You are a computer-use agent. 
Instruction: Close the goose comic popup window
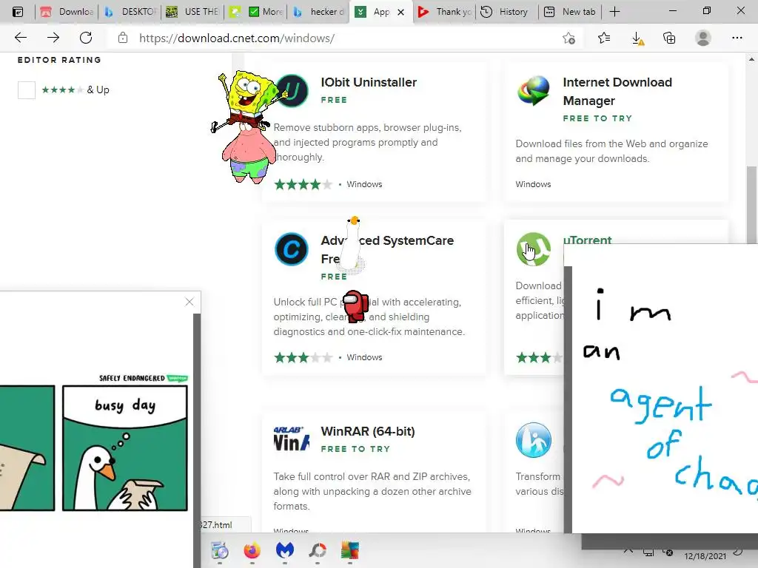[189, 302]
